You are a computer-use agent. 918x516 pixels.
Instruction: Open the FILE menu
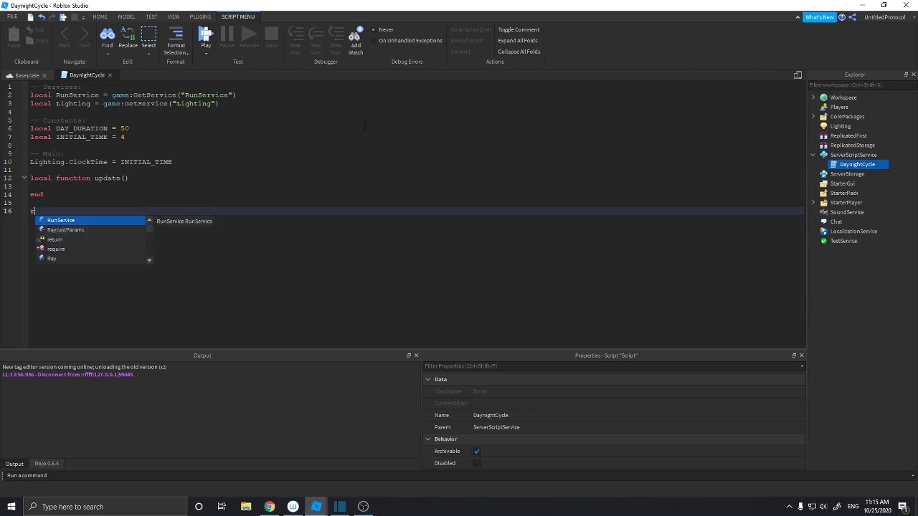[x=12, y=16]
